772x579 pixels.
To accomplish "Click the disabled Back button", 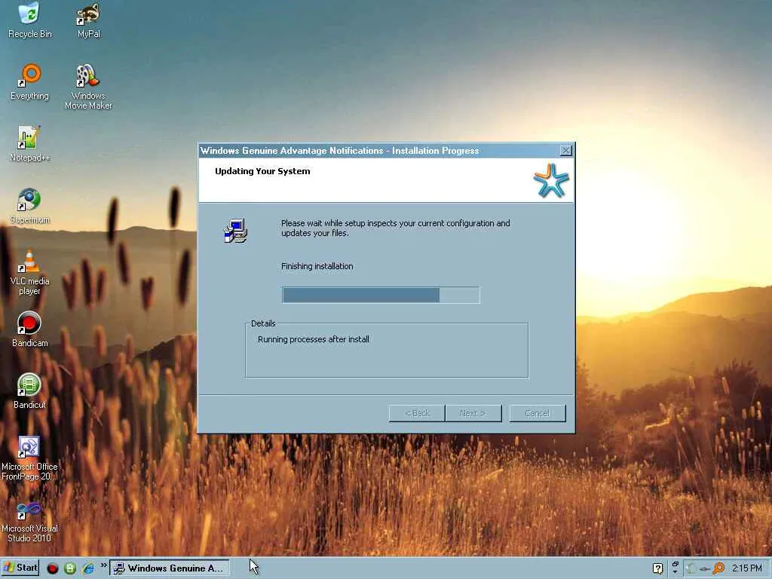I will coord(417,413).
